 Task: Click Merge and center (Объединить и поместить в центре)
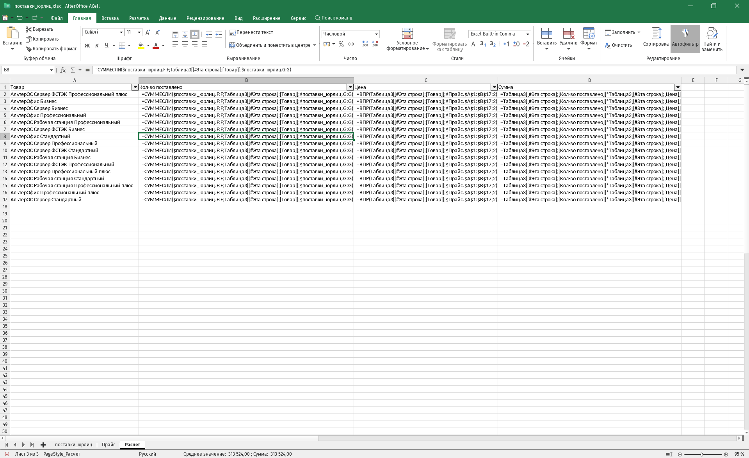tap(270, 45)
